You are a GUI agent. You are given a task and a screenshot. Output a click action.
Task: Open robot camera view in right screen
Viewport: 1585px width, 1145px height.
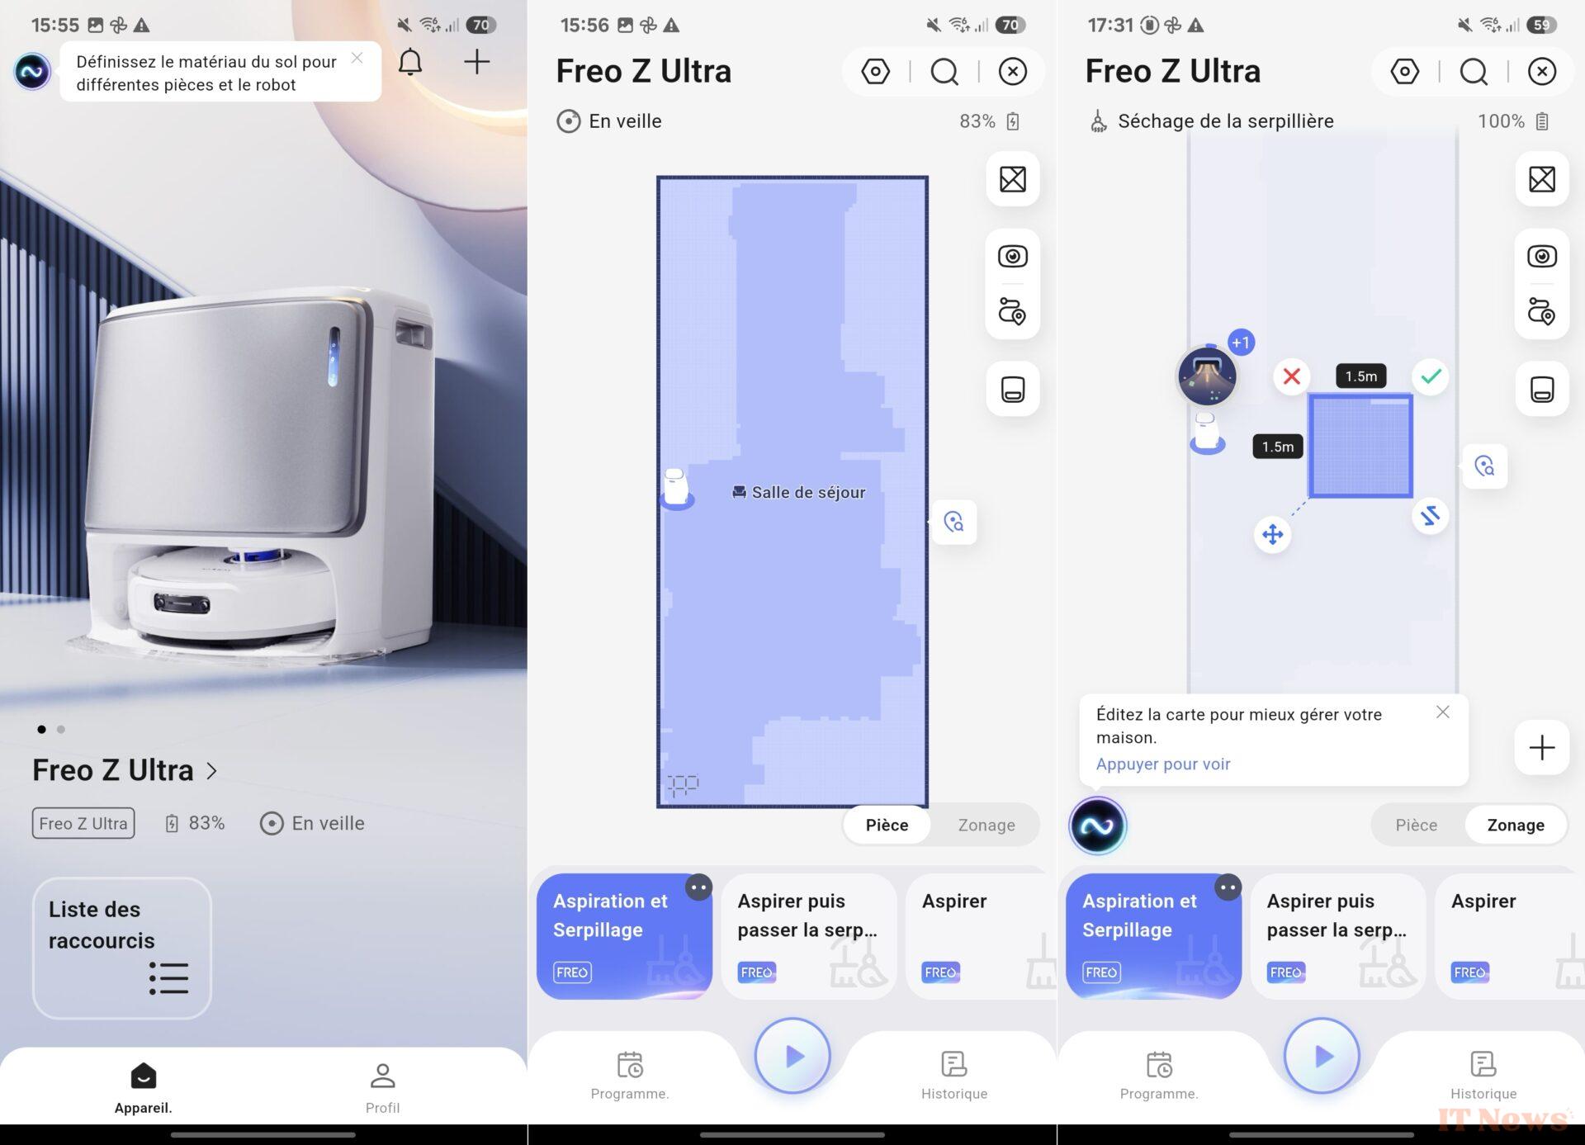point(1542,256)
